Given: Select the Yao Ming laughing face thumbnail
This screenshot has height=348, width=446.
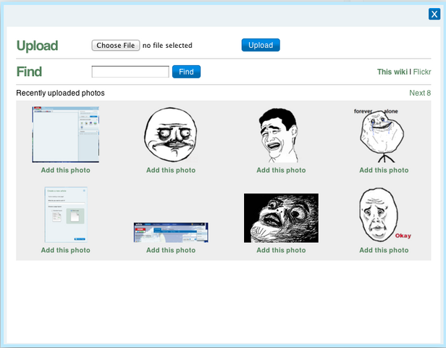Looking at the screenshot, I should click(x=279, y=135).
